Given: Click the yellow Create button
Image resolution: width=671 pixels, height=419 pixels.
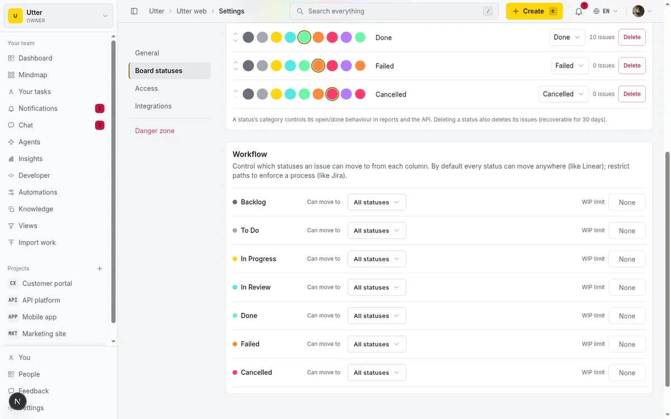Looking at the screenshot, I should (534, 11).
